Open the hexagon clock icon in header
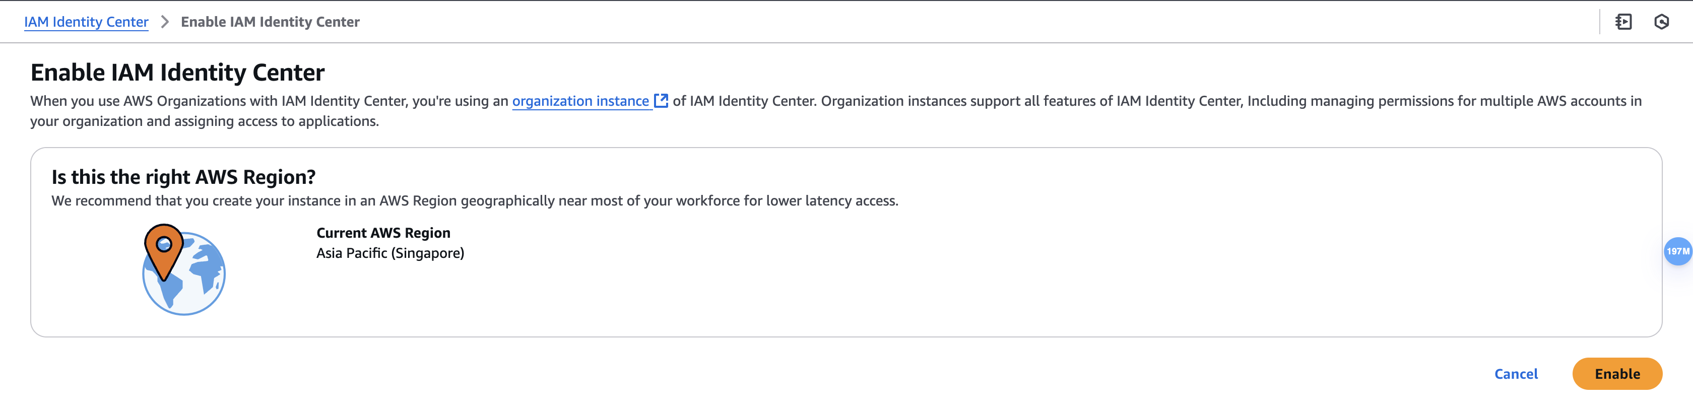1693x410 pixels. point(1661,22)
